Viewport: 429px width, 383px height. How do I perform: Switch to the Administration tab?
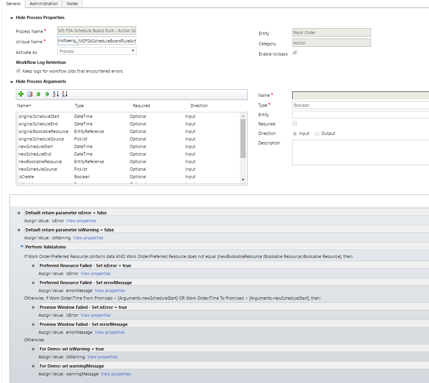(x=43, y=4)
